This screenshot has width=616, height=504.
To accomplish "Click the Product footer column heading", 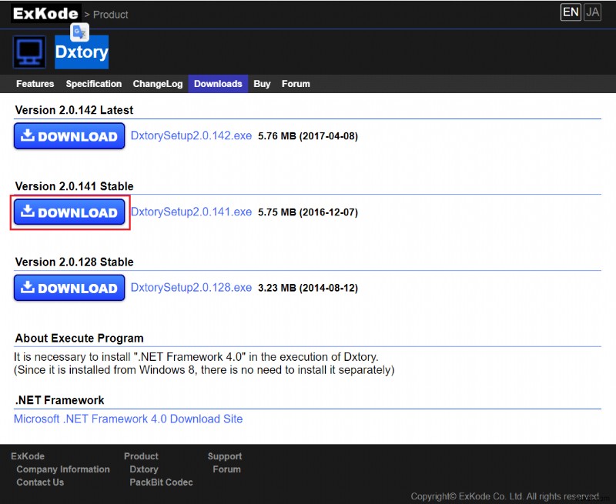I will pyautogui.click(x=141, y=456).
